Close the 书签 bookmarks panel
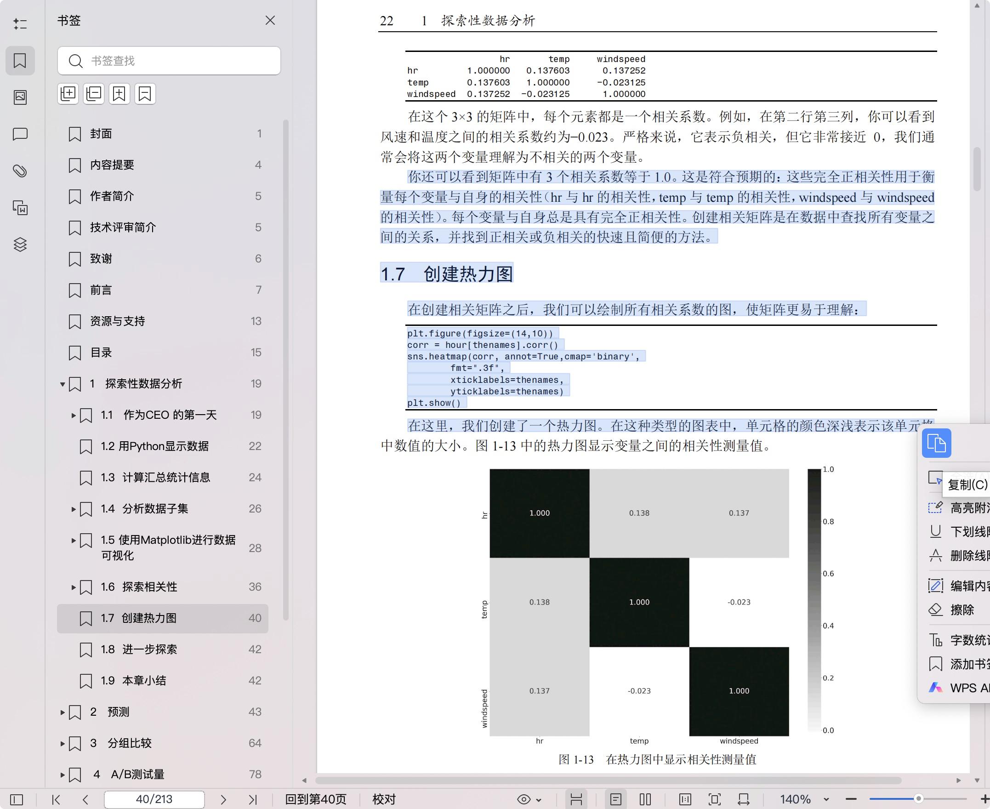The image size is (990, 809). tap(270, 21)
